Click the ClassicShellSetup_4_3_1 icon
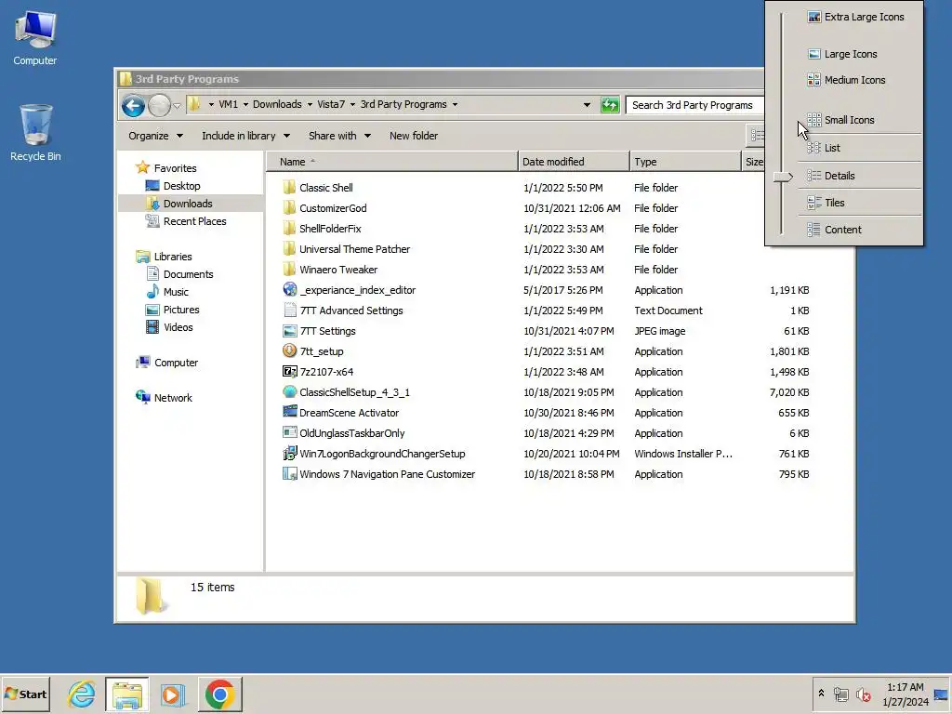 [x=290, y=392]
